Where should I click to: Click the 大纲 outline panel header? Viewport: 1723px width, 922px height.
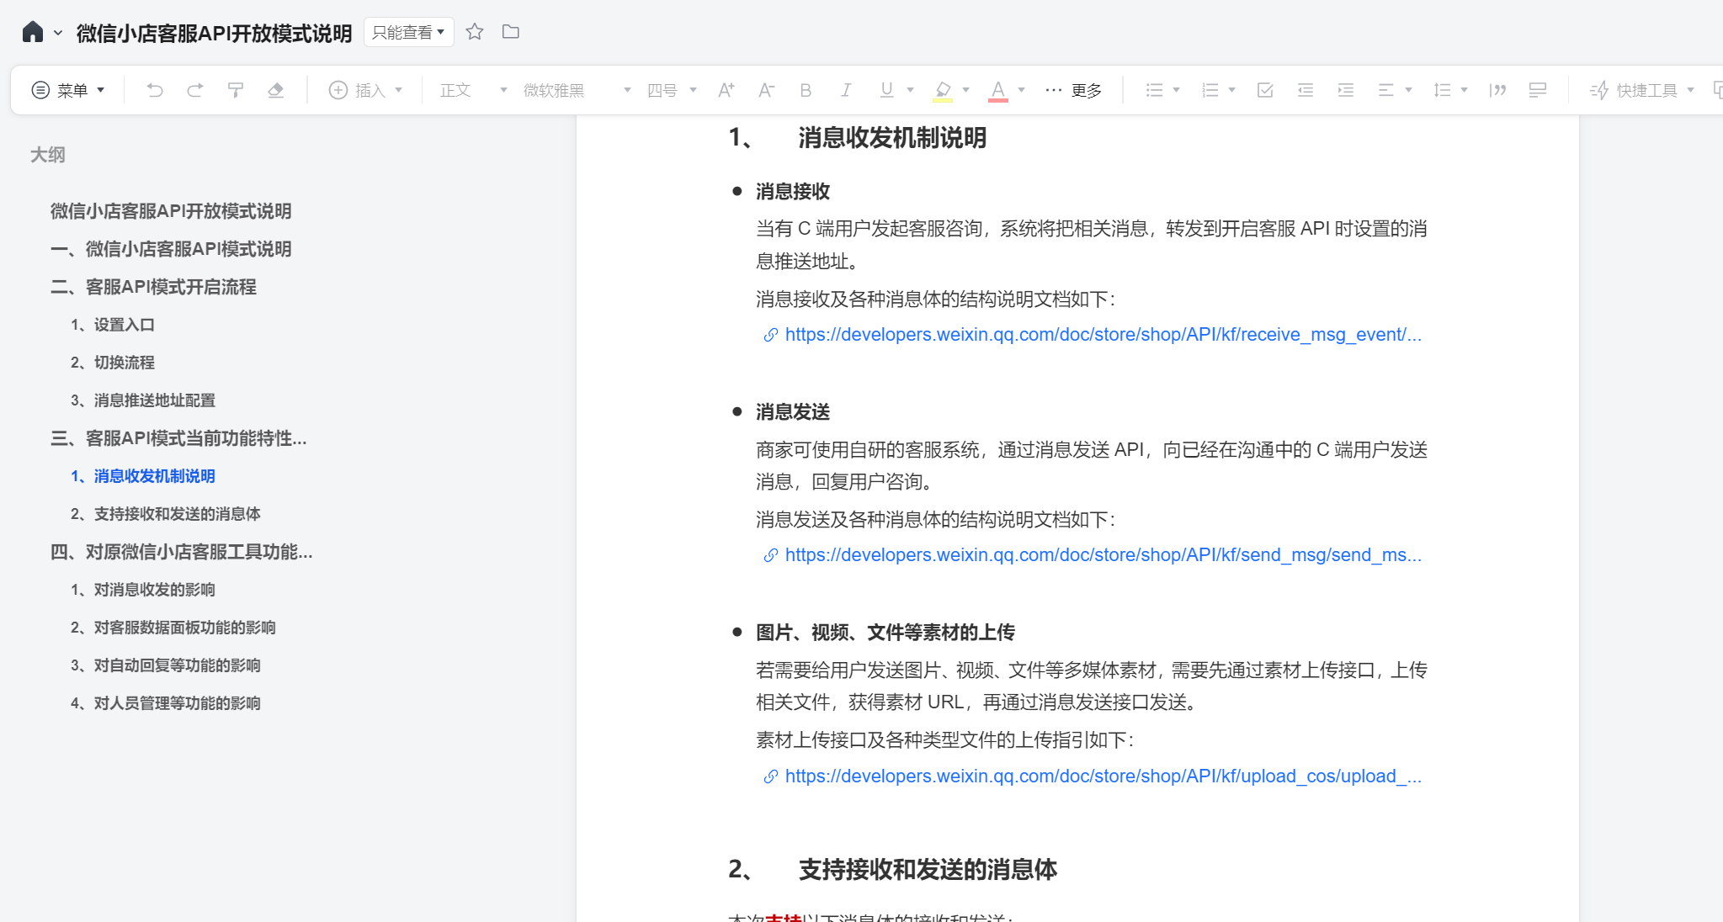coord(48,155)
